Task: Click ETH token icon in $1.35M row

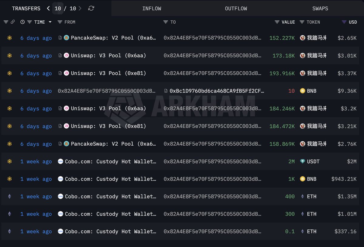Action: pos(302,197)
